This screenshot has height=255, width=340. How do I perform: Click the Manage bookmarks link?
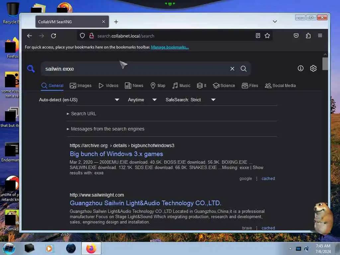(170, 47)
